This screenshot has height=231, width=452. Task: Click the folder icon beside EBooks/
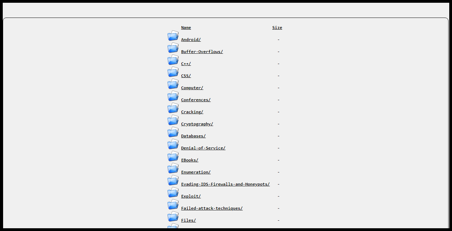(x=173, y=156)
